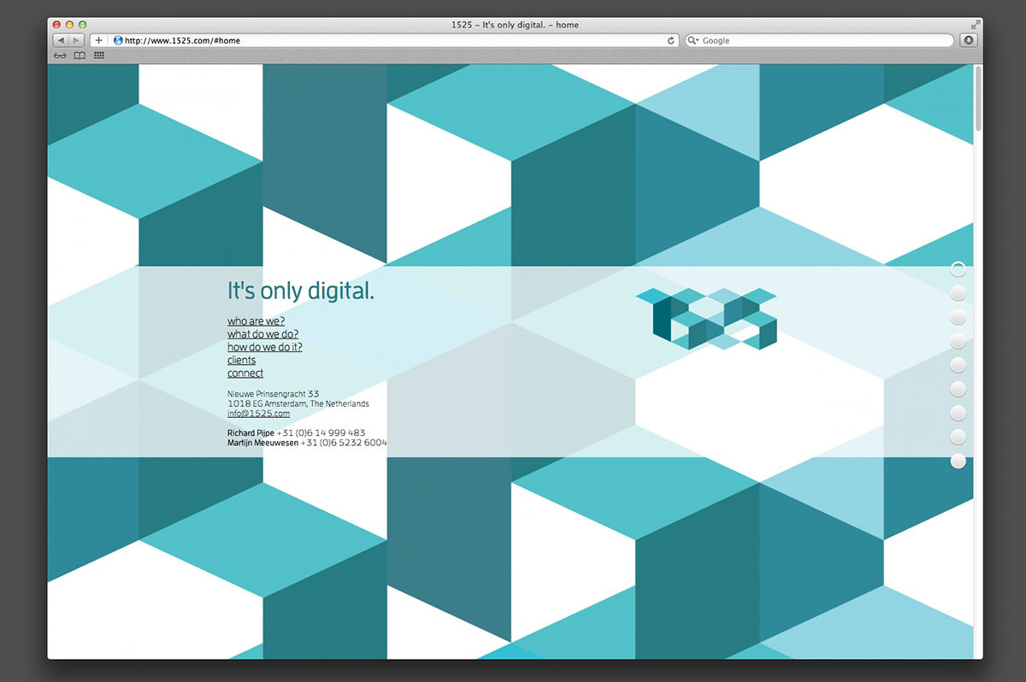Click the plus add-bookmark button
1026x682 pixels.
[x=98, y=40]
